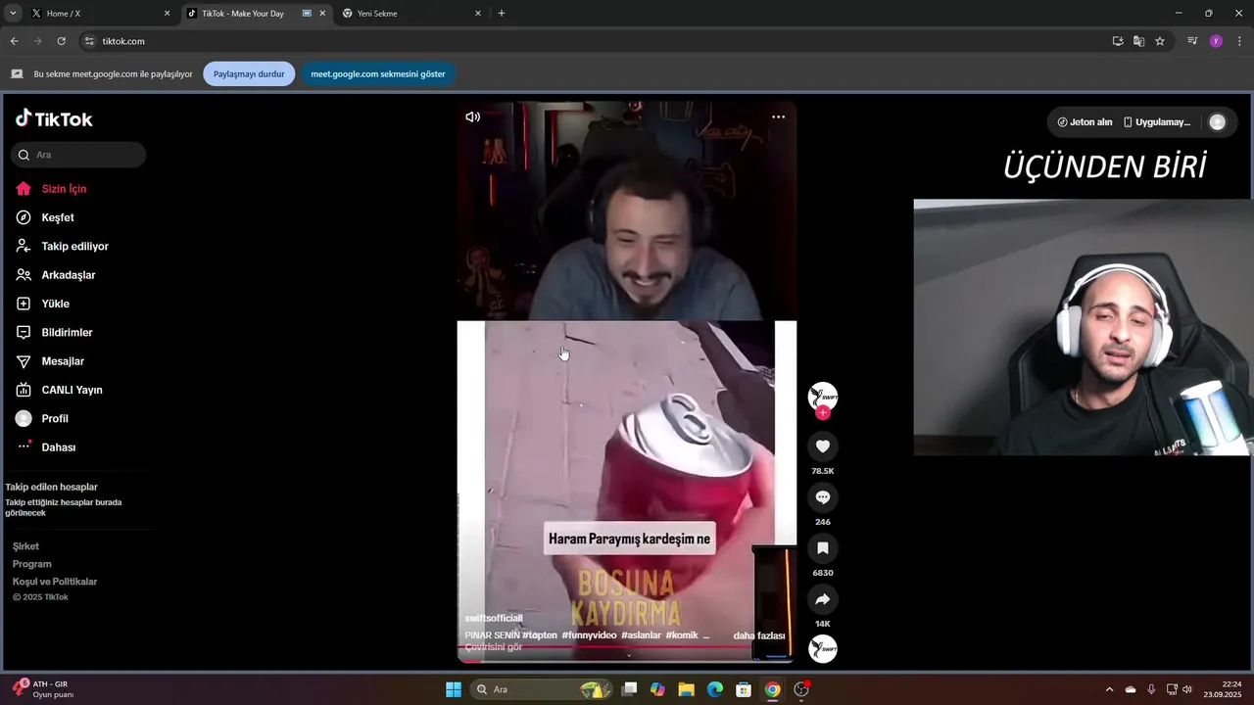This screenshot has width=1254, height=705.
Task: Click Uygulamay... get app button
Action: [1157, 122]
